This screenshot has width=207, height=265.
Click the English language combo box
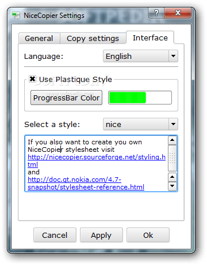click(x=140, y=56)
